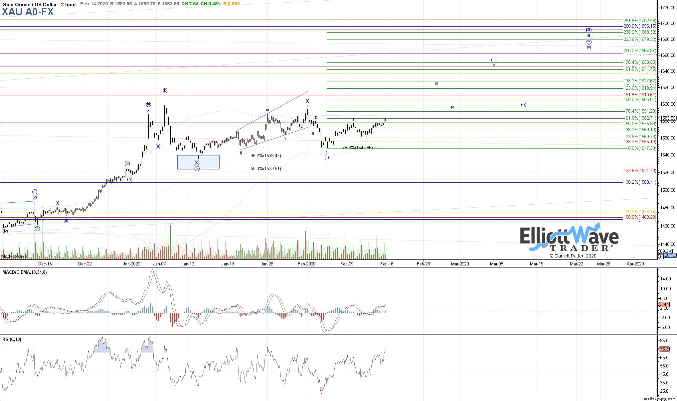Click the 50.0%(1523.51) retracement label
Viewport: 677px width, 401px height.
[x=266, y=168]
